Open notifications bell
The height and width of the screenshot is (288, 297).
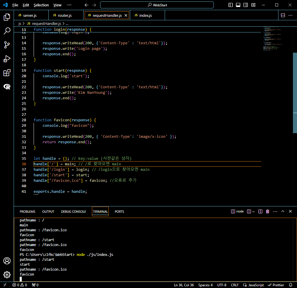[x=291, y=285]
